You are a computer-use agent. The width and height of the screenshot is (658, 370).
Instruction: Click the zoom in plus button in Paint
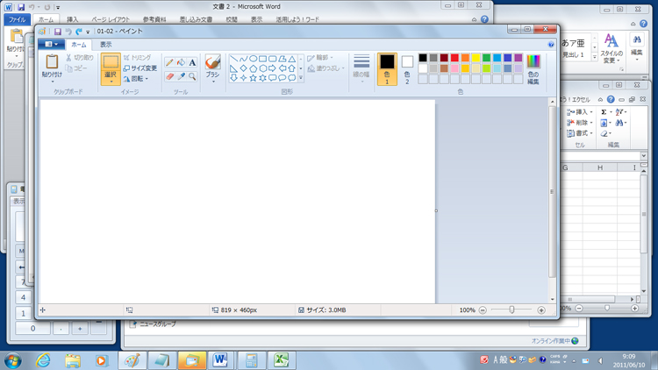pos(541,310)
